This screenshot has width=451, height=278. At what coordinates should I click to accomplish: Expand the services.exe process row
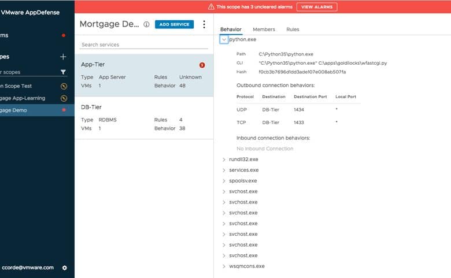pyautogui.click(x=224, y=170)
